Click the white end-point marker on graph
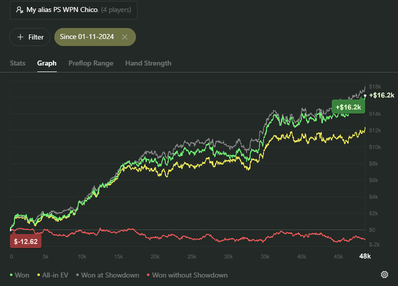Image resolution: width=398 pixels, height=286 pixels. (365, 96)
